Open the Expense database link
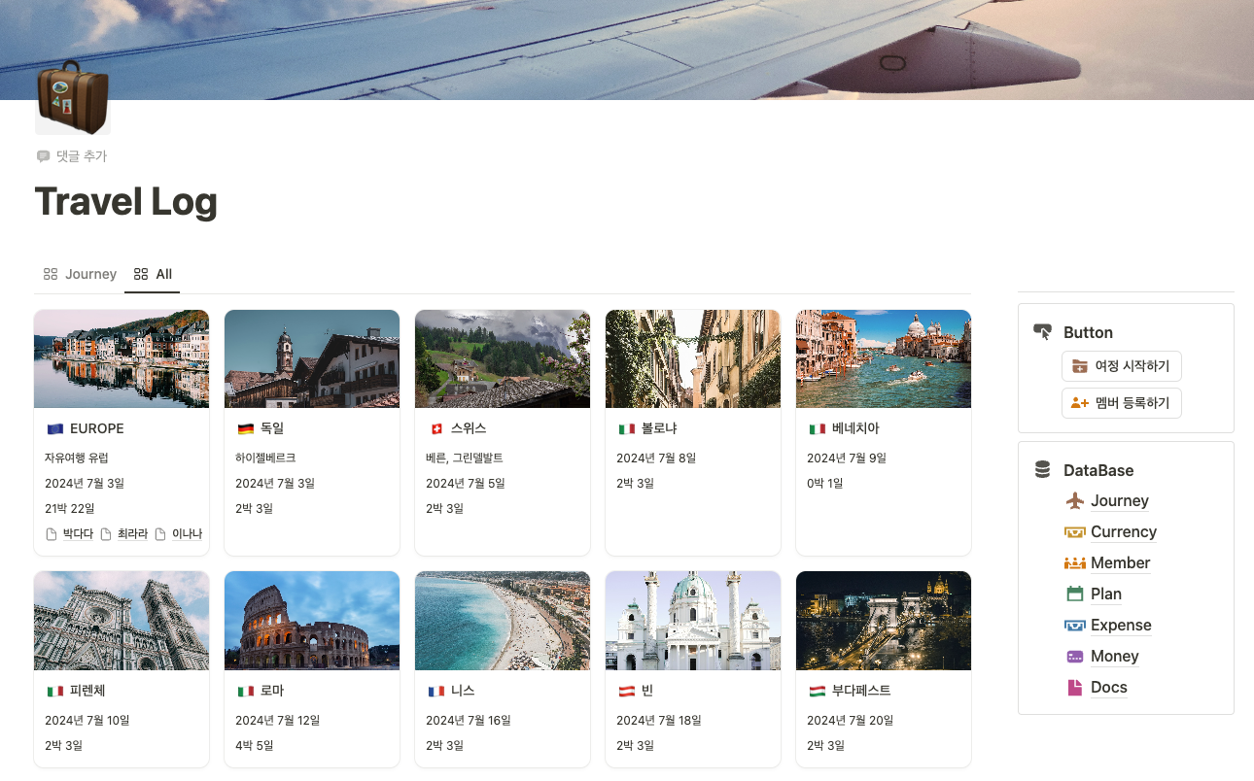The height and width of the screenshot is (781, 1254). click(x=1121, y=626)
